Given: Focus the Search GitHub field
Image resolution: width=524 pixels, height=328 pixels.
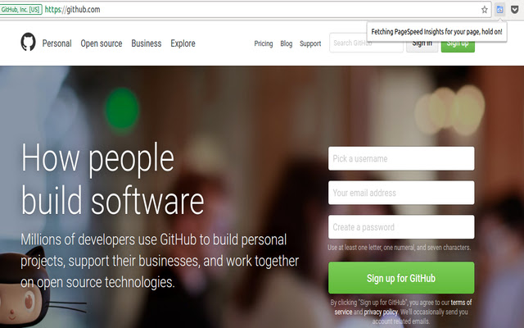Looking at the screenshot, I should pos(366,43).
